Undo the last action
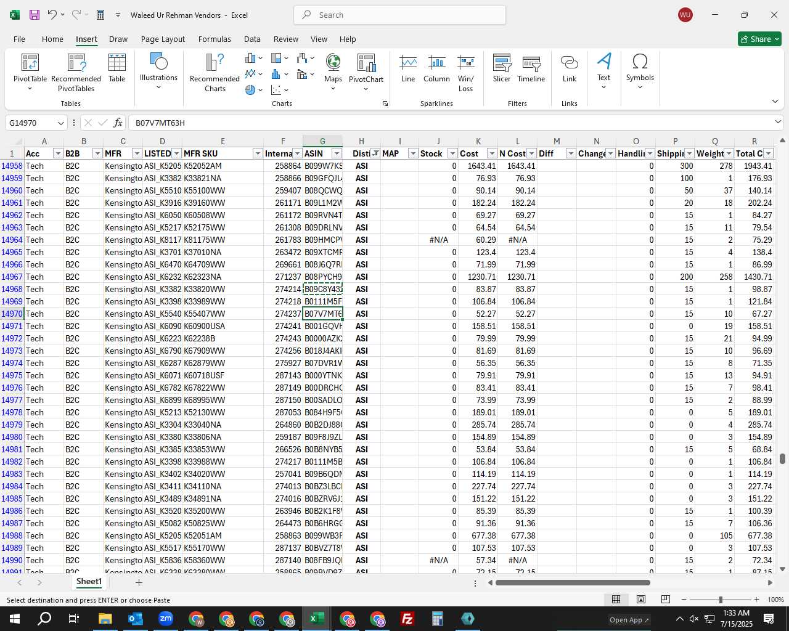The image size is (789, 631). coord(52,15)
